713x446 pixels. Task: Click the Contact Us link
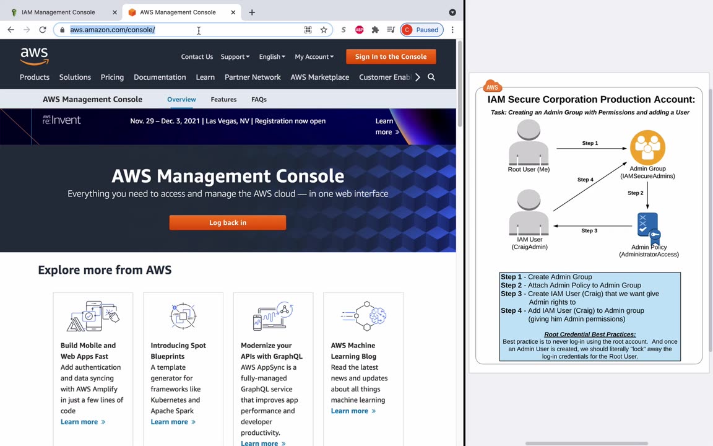click(x=197, y=56)
